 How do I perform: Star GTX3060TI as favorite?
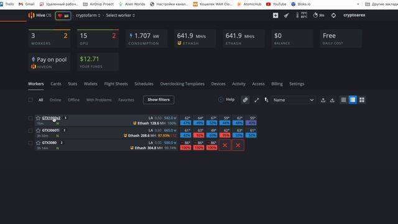pos(39,131)
